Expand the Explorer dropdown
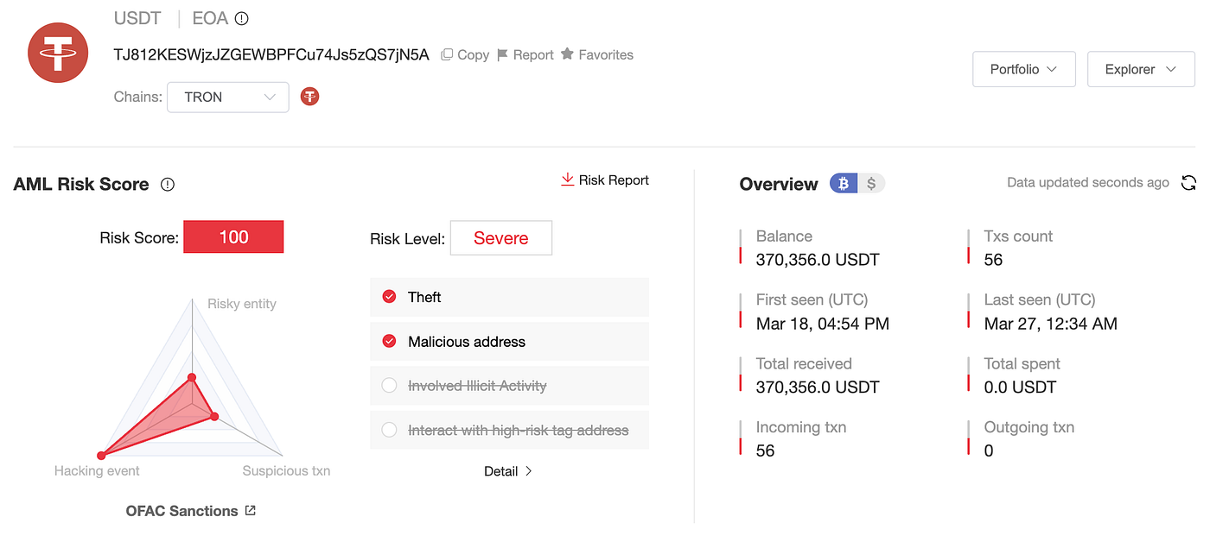Image resolution: width=1210 pixels, height=542 pixels. 1141,69
